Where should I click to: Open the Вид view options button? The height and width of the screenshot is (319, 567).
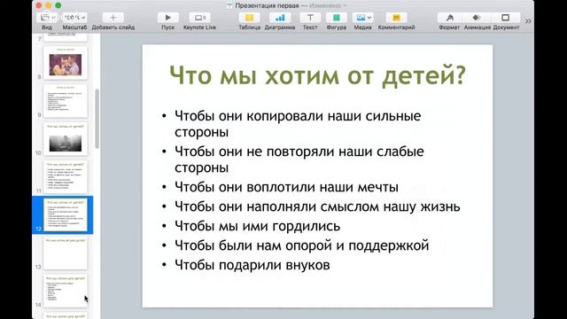click(x=47, y=18)
